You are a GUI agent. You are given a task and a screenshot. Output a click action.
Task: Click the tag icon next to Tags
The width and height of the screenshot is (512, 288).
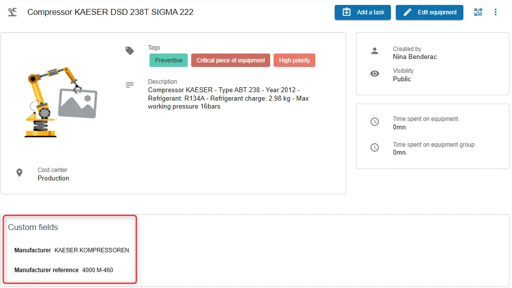(x=130, y=51)
